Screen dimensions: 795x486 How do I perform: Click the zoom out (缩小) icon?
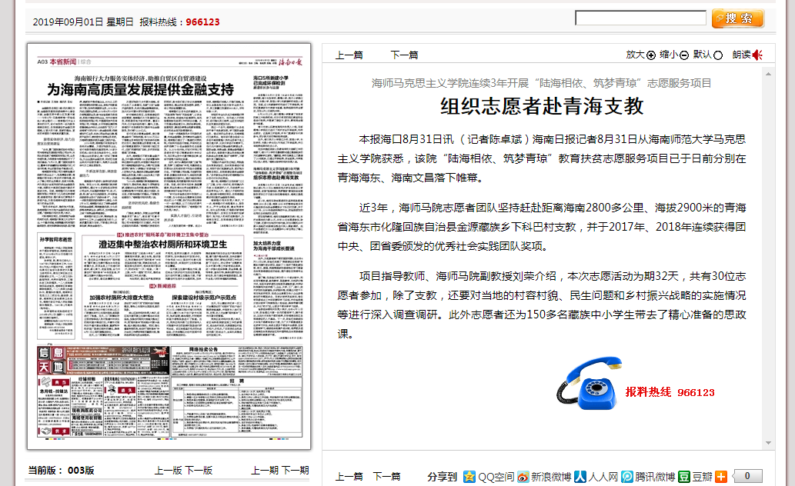click(684, 55)
